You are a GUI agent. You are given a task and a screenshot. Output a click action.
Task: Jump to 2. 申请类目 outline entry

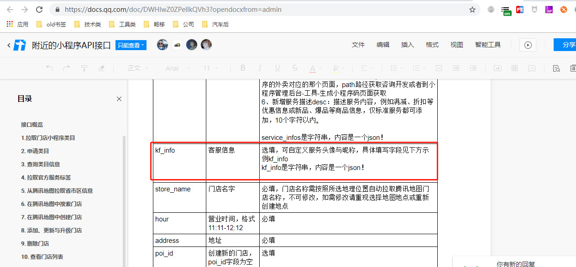(x=35, y=151)
